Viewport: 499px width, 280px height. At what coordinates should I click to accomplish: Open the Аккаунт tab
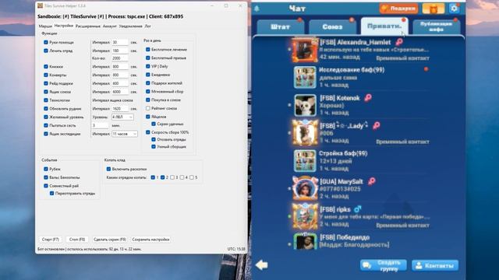110,26
